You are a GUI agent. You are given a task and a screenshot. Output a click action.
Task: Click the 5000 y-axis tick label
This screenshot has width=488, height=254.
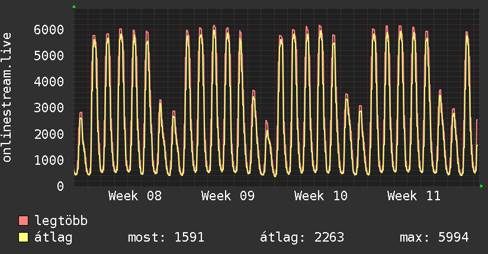(x=49, y=56)
